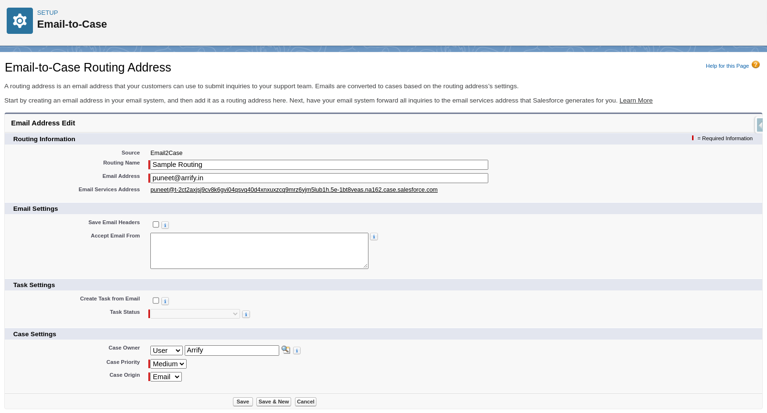The height and width of the screenshot is (413, 767).
Task: Click the Email2Case source value
Action: coord(167,153)
